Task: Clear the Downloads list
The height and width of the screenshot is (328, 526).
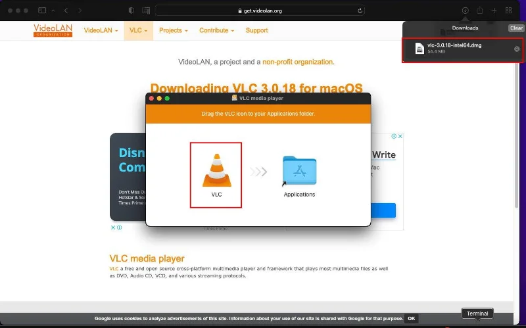Action: pyautogui.click(x=516, y=28)
